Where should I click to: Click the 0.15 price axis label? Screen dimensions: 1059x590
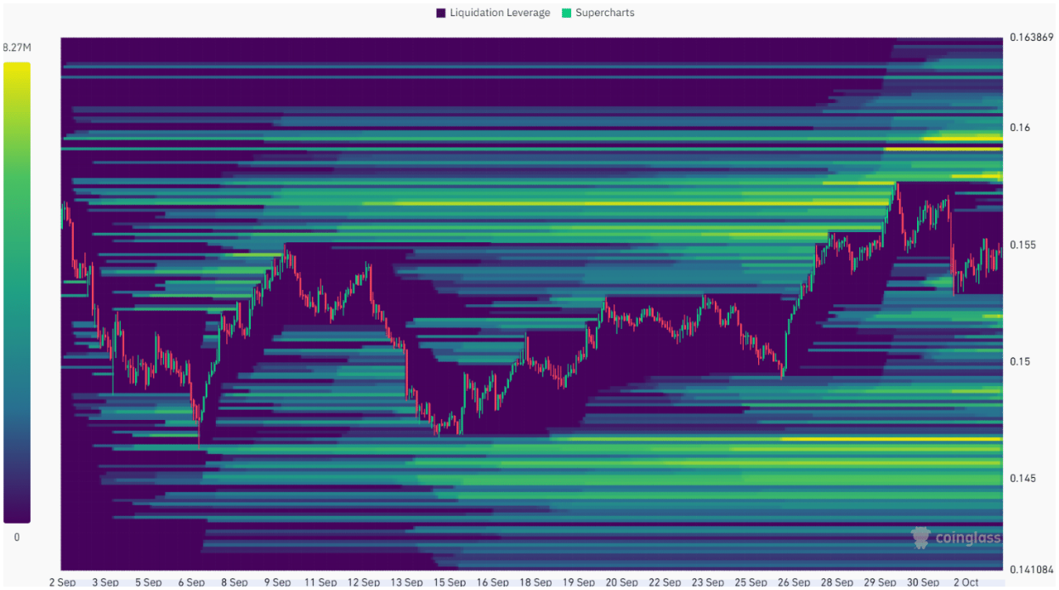(x=1020, y=361)
